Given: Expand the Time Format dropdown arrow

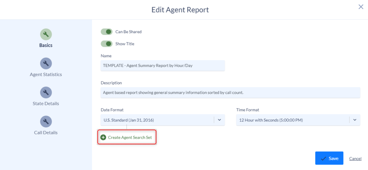Looking at the screenshot, I should [x=355, y=120].
